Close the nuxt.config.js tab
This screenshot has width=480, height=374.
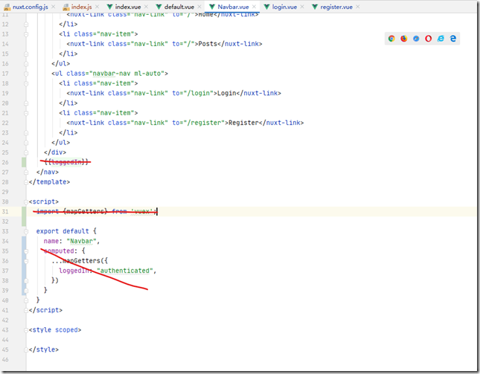tap(54, 7)
